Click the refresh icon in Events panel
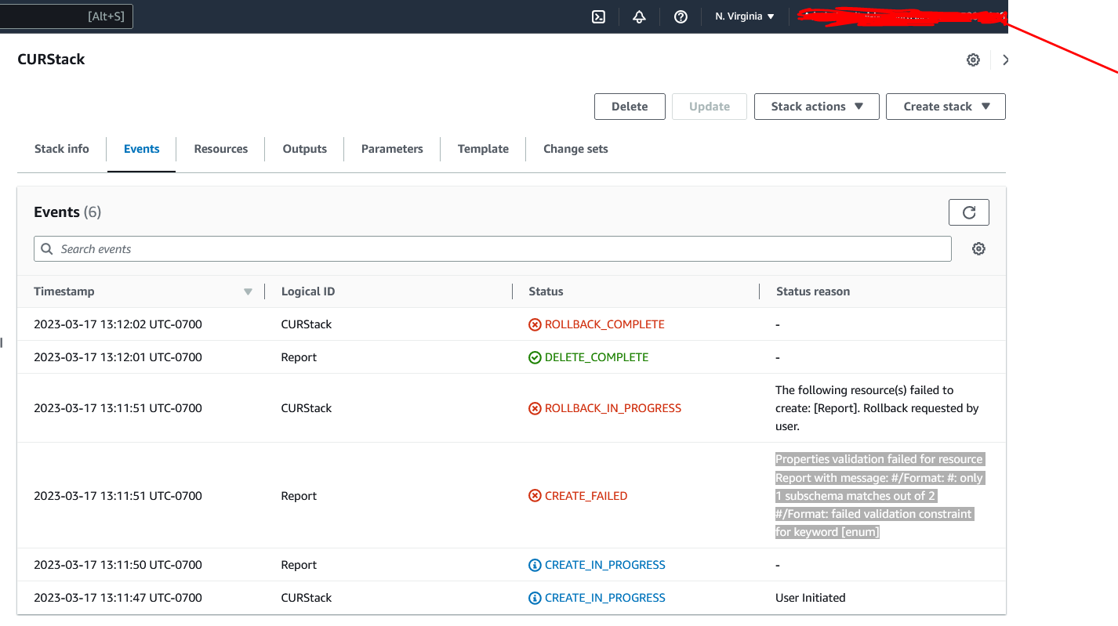Screen dimensions: 1118x626 pos(969,212)
